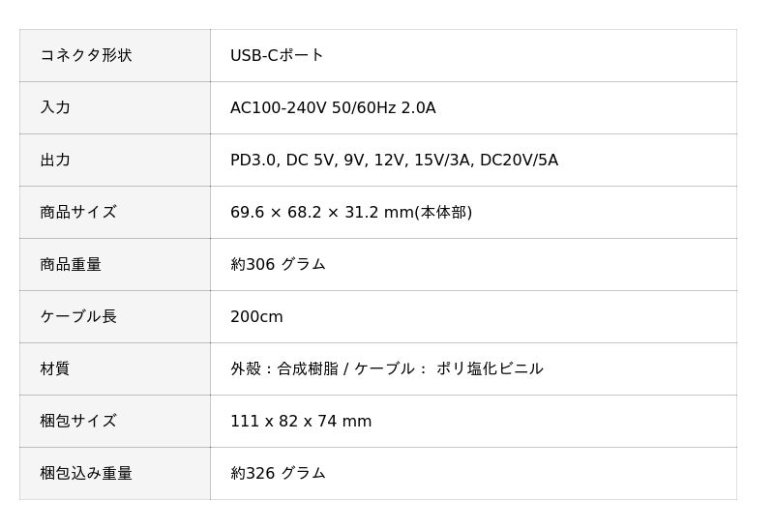Click the ケーブル長 label cell
Viewport: 774px width, 529px height.
coord(78,316)
